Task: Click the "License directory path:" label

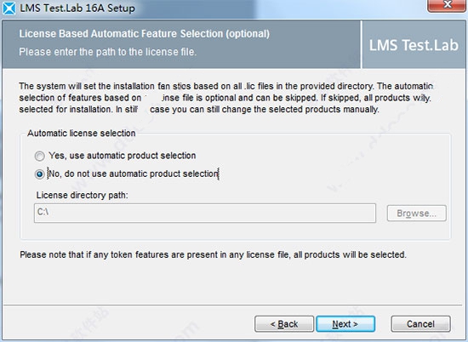Action: point(82,195)
